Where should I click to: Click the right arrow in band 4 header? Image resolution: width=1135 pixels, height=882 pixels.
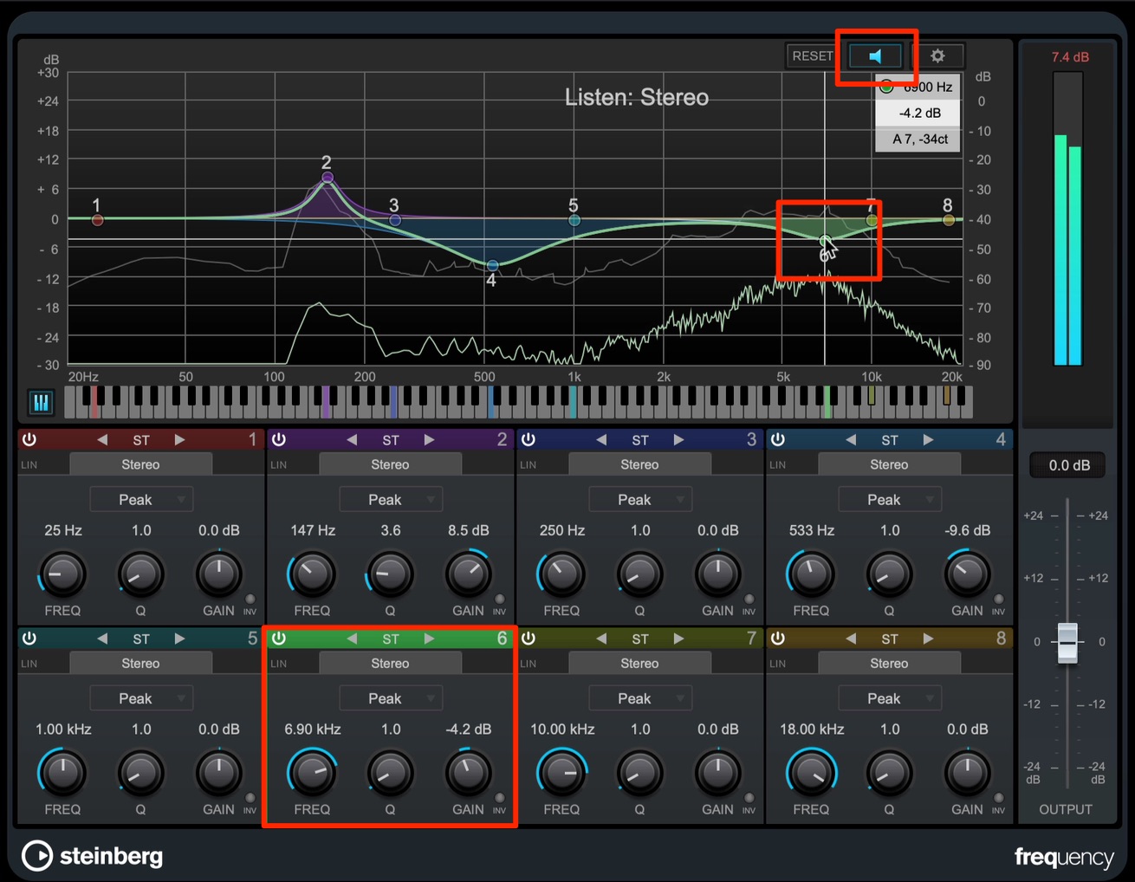(928, 440)
